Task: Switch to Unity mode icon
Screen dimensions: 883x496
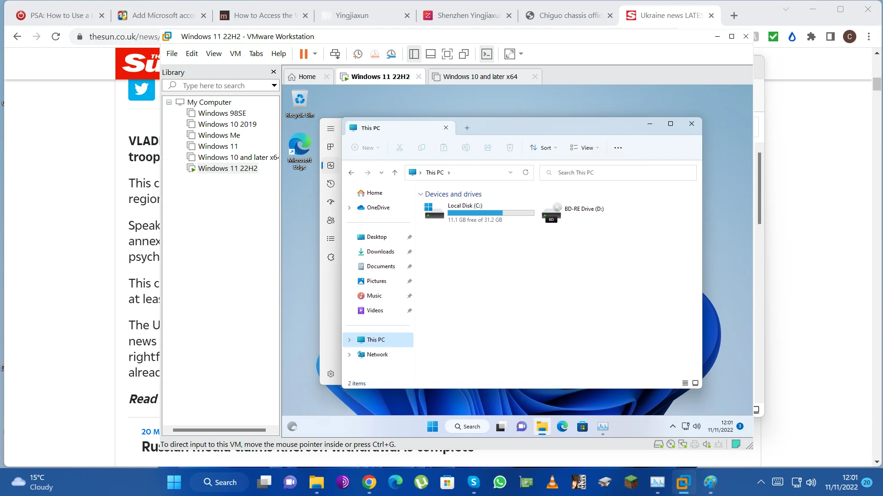Action: tap(464, 54)
